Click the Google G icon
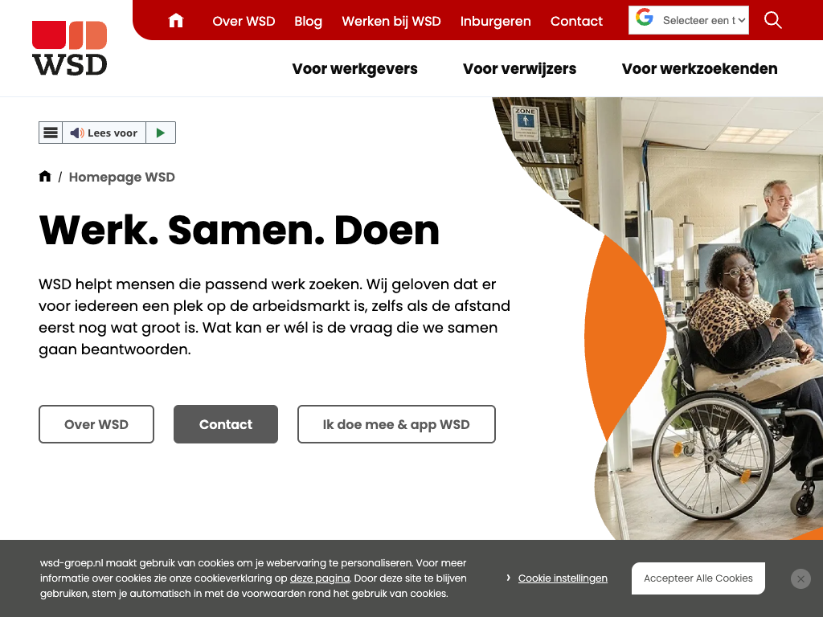 coord(645,18)
